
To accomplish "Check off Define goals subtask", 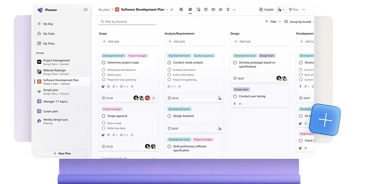I will pos(103,75).
